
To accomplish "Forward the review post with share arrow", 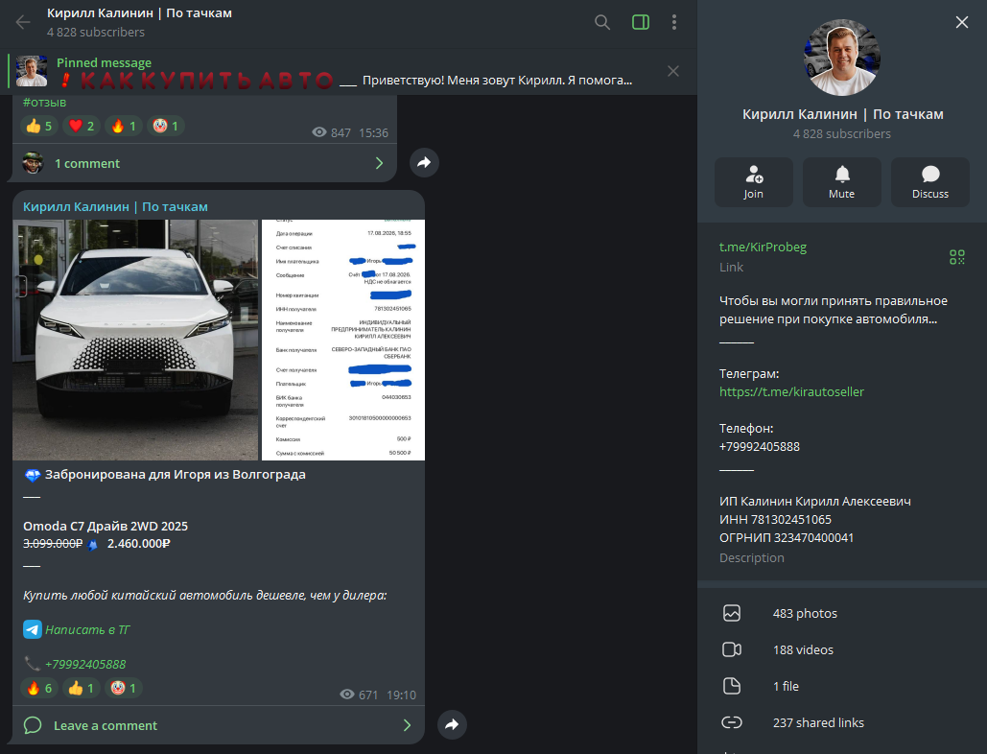I will 424,162.
